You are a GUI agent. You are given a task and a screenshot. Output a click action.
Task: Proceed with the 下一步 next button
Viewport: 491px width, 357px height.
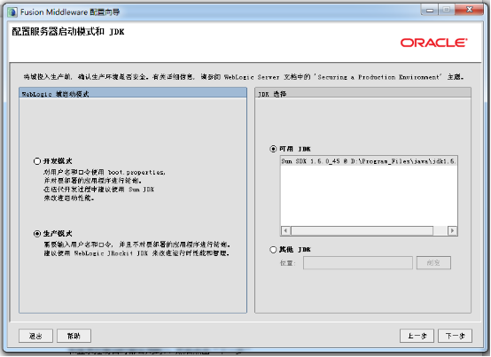tap(455, 336)
